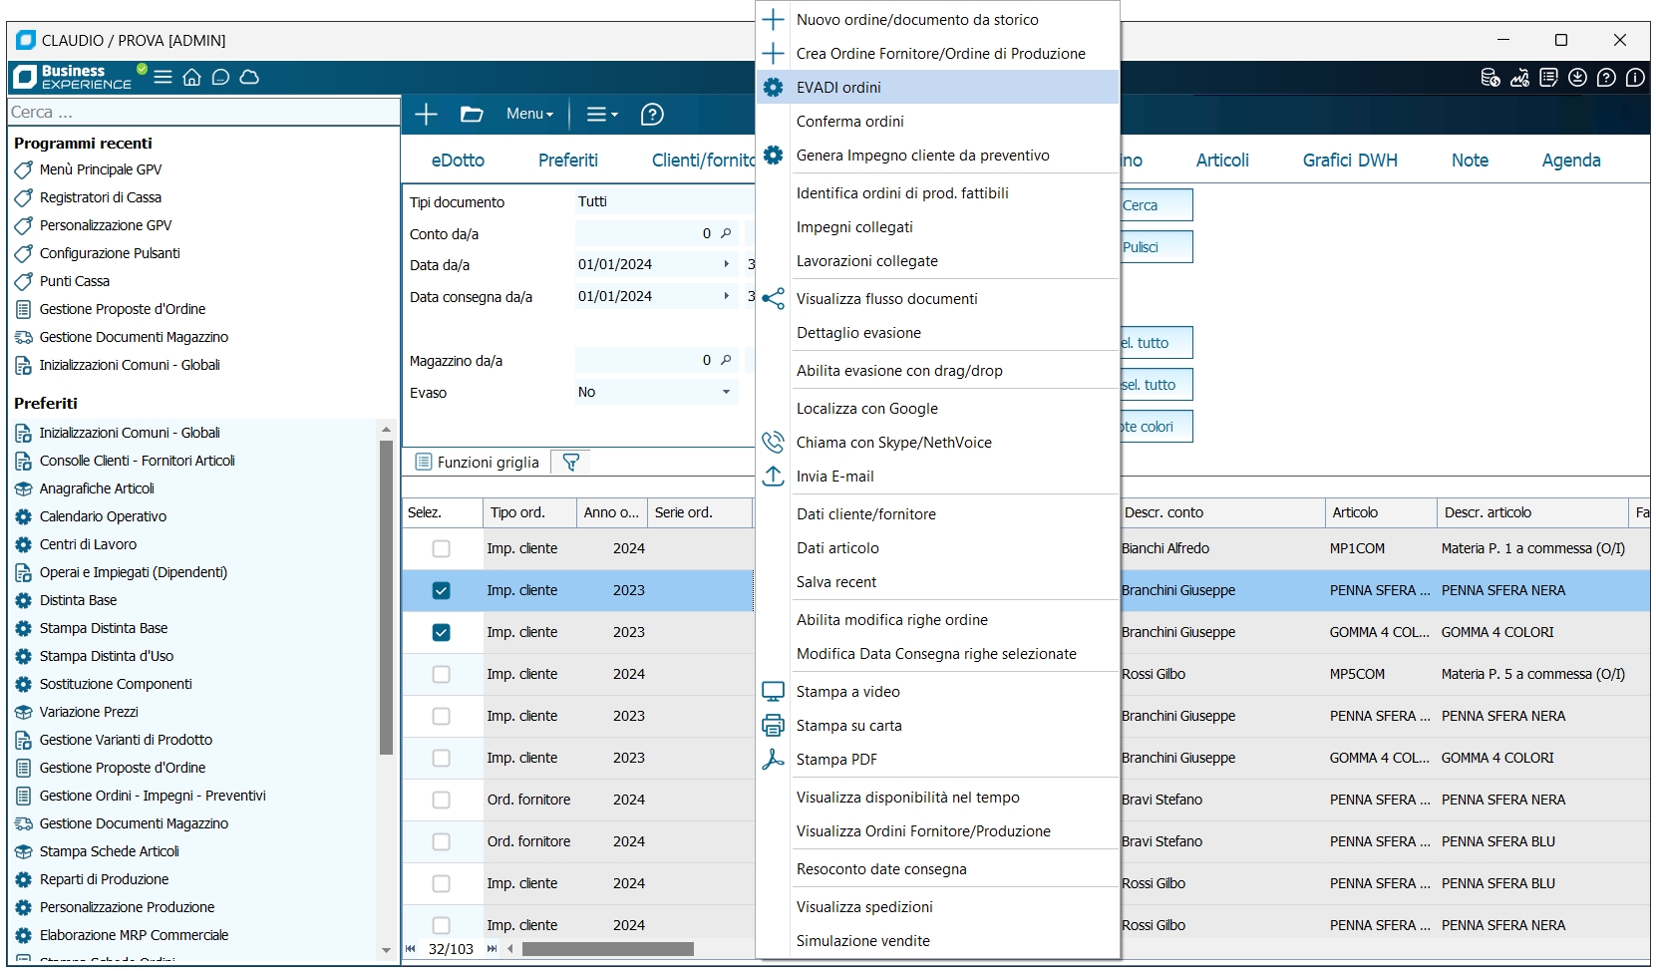Go to the home screen icon
Screen dimensions: 1656x971
(x=192, y=77)
